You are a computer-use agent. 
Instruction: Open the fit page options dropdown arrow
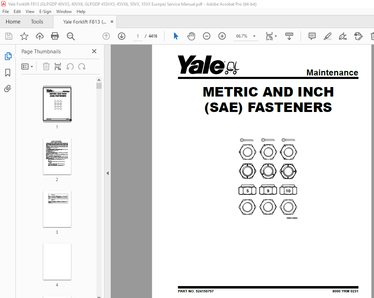[276, 36]
